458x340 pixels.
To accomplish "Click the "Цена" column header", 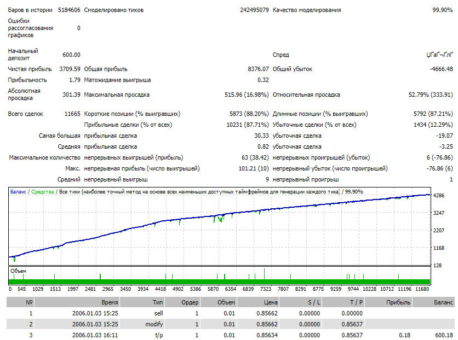I will pos(257,302).
